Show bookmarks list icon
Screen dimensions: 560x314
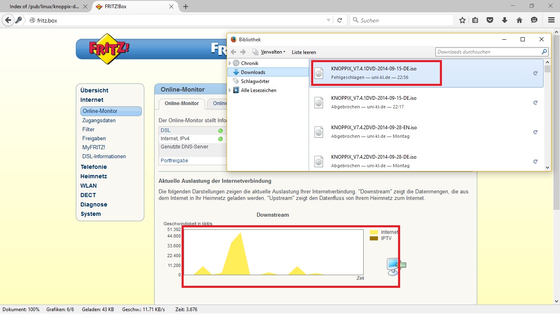click(x=476, y=20)
